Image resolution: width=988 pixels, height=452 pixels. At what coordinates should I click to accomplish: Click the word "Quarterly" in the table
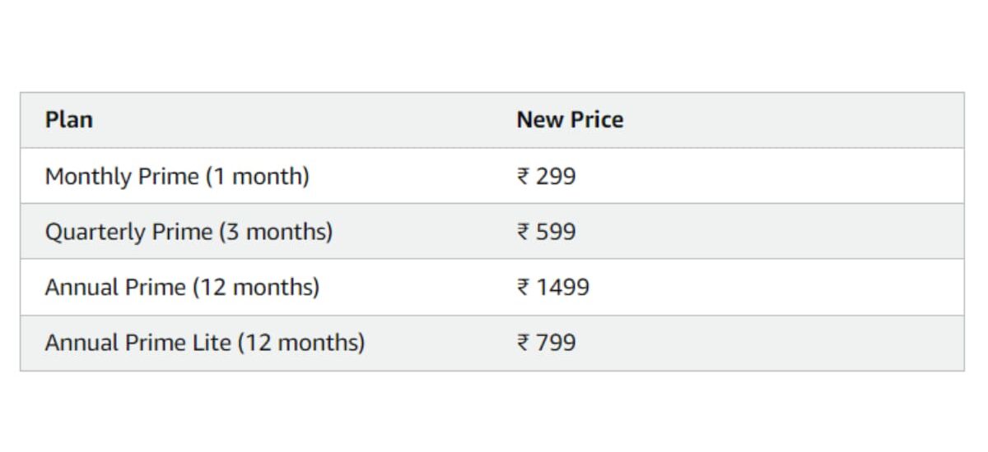pos(95,232)
